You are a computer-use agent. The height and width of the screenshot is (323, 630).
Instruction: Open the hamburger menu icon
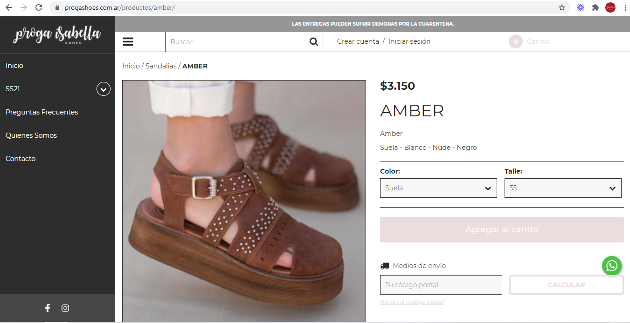tap(128, 42)
